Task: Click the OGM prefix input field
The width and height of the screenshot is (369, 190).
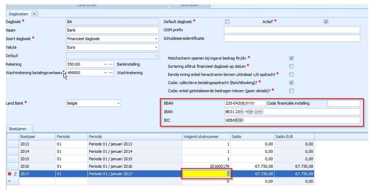Action: (x=292, y=30)
